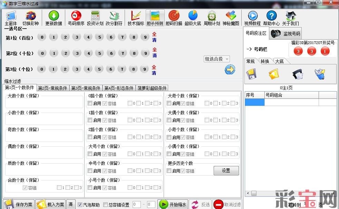
Task: Click the 设置 button under 更多历史个数
Action: [x=226, y=170]
